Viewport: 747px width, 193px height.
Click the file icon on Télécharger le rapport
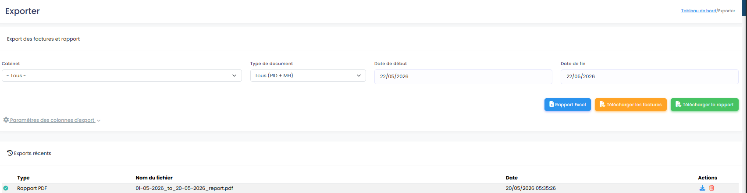pos(678,104)
